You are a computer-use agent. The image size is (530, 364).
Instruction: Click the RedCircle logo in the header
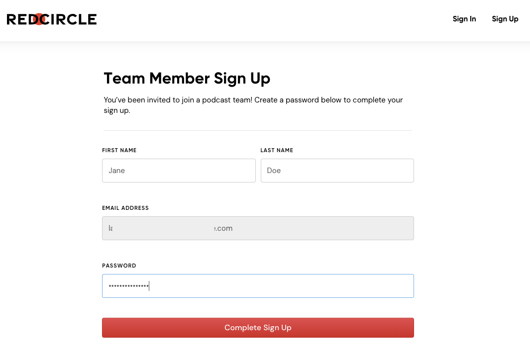tap(52, 19)
